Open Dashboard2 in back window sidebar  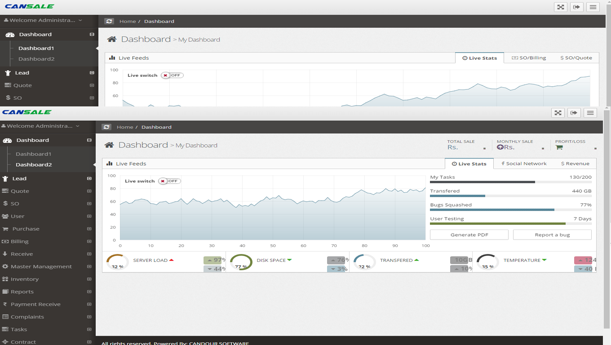[x=36, y=59]
